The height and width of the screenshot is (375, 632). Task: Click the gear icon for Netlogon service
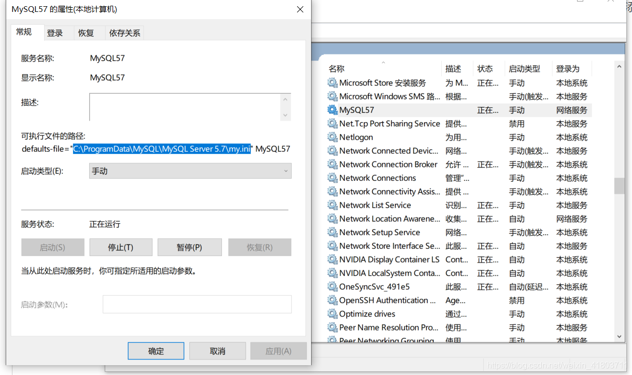tap(332, 137)
